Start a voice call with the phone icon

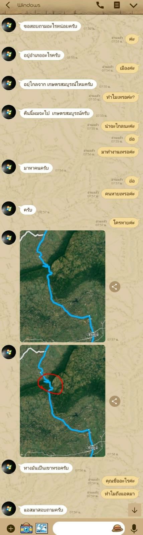pos(100,5)
